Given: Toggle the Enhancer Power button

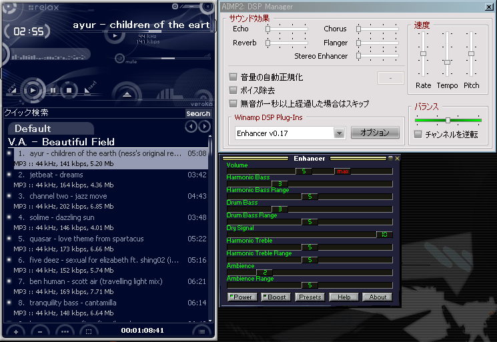Looking at the screenshot, I should [242, 297].
